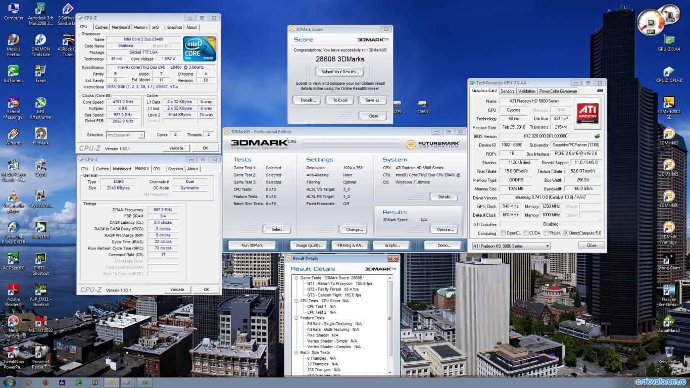Click Result Details vertical scrollbar
Screen dimensions: 690x388
389,326
